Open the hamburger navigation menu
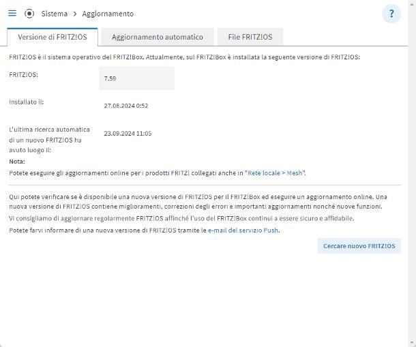The height and width of the screenshot is (347, 416). click(12, 13)
